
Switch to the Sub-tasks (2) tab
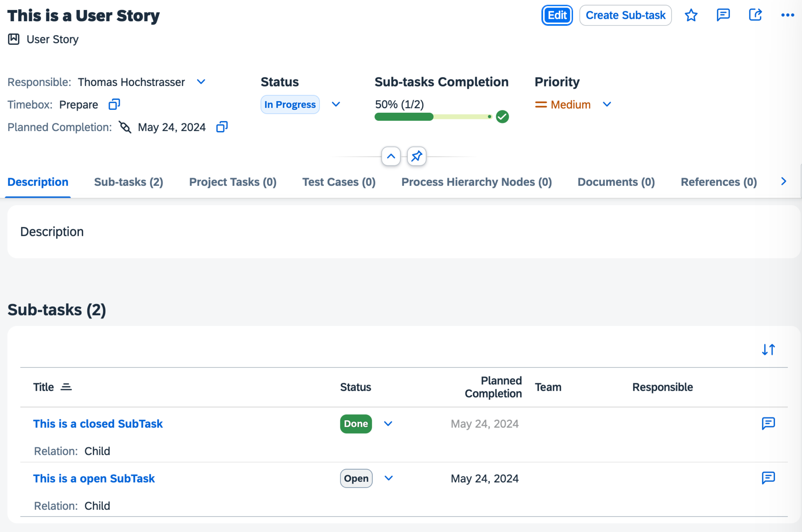(x=129, y=182)
